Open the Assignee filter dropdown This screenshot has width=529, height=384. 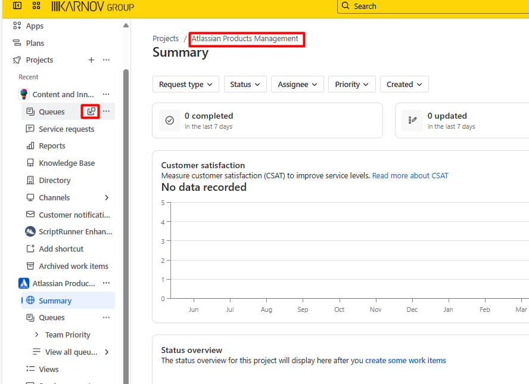297,84
